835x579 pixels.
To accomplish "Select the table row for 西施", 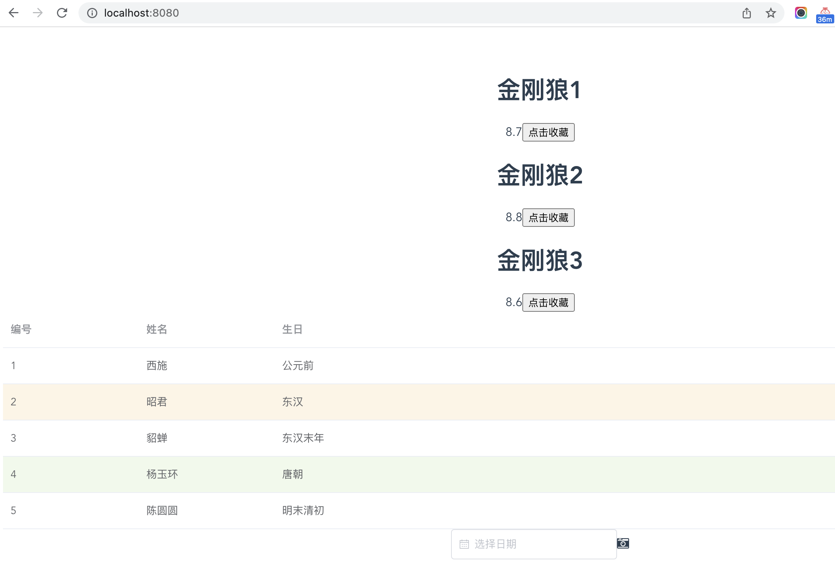I will point(157,365).
